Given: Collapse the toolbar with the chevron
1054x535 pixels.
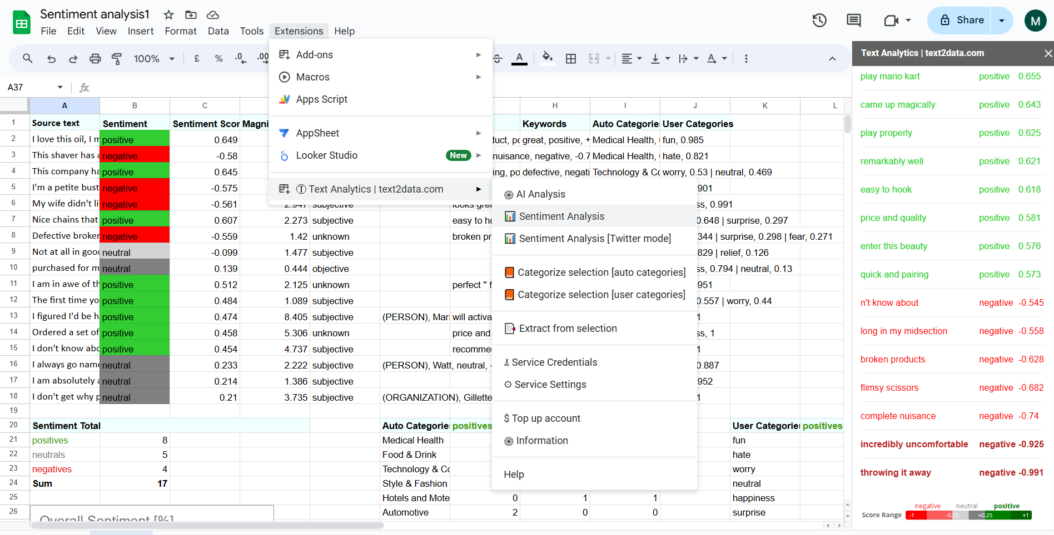Looking at the screenshot, I should tap(832, 59).
